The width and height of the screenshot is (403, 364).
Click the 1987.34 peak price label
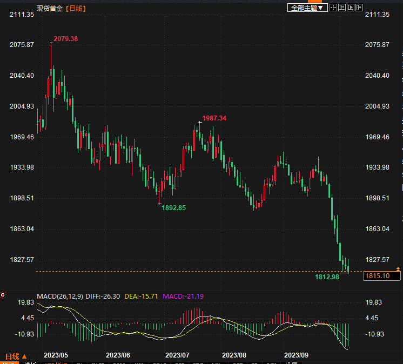[x=214, y=118]
